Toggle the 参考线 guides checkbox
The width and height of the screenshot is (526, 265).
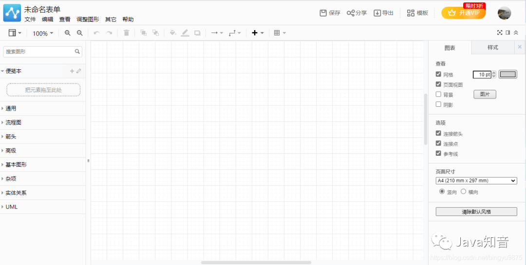pos(438,153)
